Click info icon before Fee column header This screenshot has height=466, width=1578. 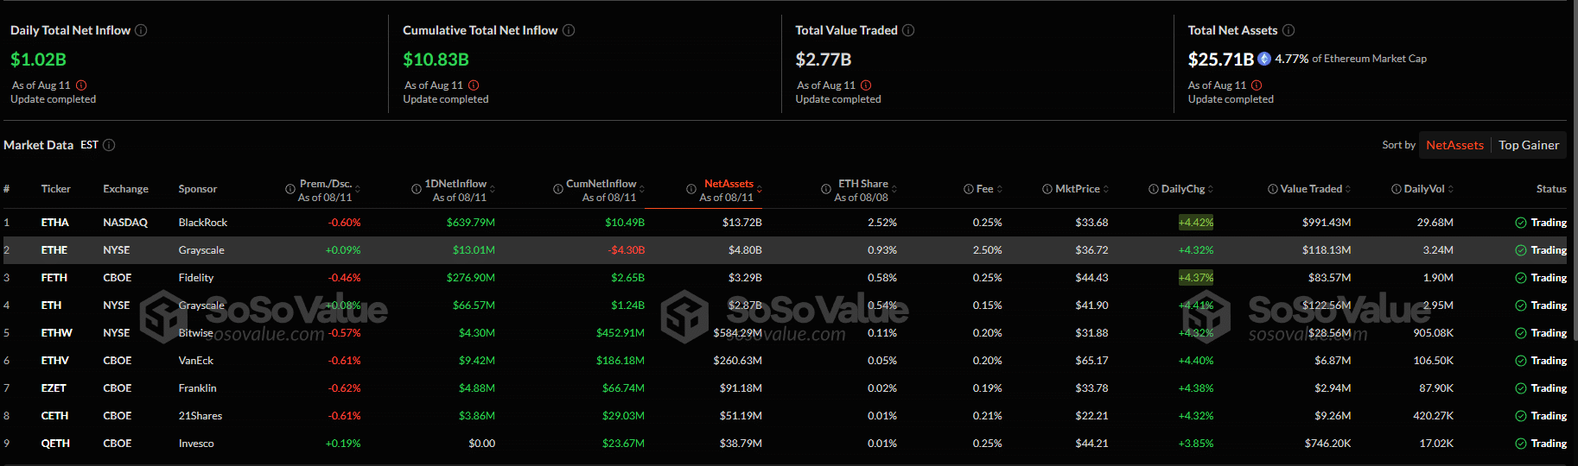tap(969, 189)
